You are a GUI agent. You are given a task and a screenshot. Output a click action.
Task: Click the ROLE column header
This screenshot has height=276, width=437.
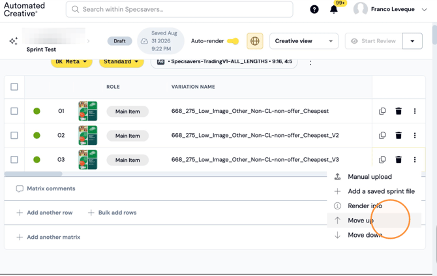tap(113, 87)
